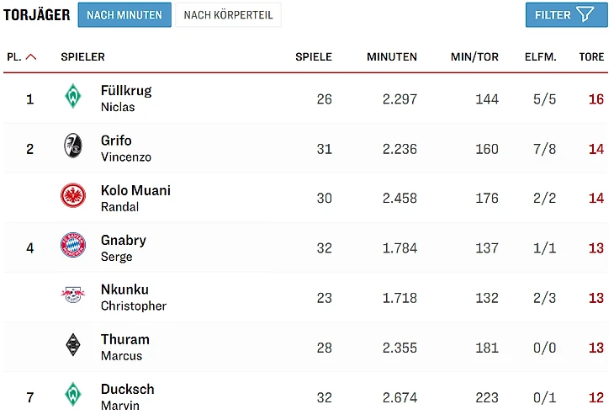The height and width of the screenshot is (420, 614).
Task: Click Ducksch's Werder Bremen club logo
Action: click(x=73, y=396)
